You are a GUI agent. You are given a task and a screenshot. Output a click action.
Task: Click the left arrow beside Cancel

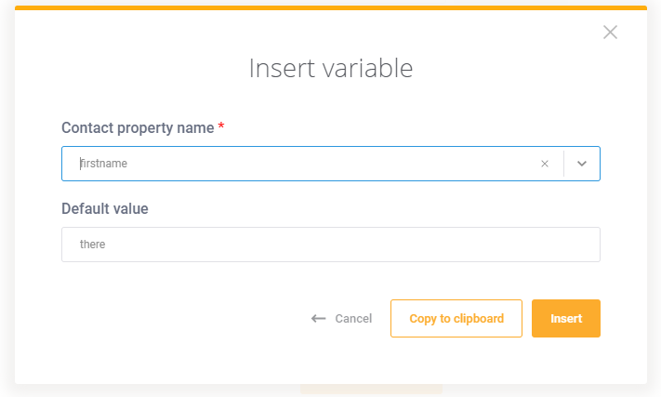(x=319, y=319)
